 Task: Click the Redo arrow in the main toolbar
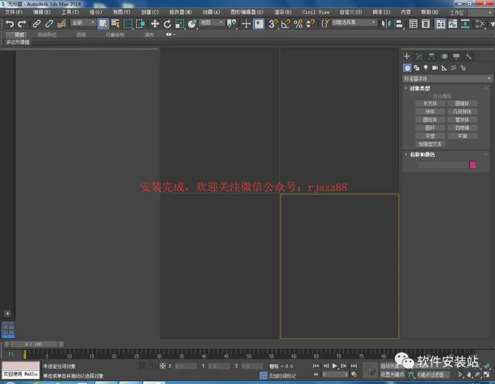pos(22,24)
